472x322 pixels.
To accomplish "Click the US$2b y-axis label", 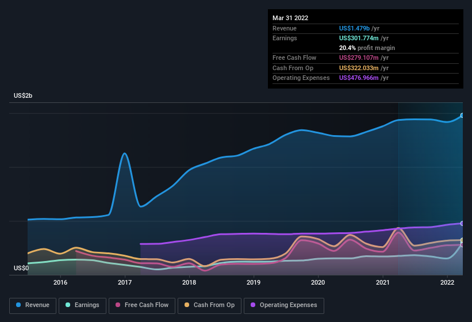I will 23,95.
